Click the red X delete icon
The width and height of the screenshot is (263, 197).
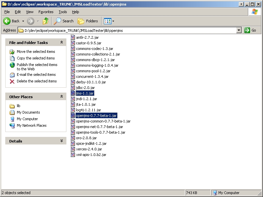point(12,81)
